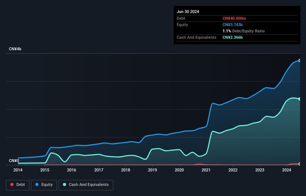Toggle the Equity legend button

pos(44,185)
